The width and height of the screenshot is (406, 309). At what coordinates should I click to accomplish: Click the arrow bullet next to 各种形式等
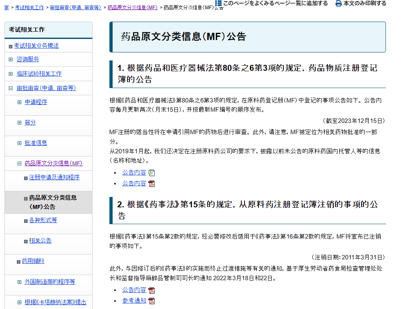tap(26, 221)
